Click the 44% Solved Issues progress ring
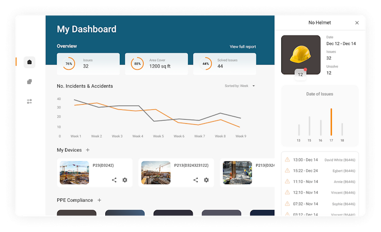The width and height of the screenshot is (381, 232). point(205,63)
